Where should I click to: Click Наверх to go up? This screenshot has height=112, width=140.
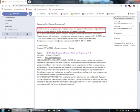tap(131, 14)
